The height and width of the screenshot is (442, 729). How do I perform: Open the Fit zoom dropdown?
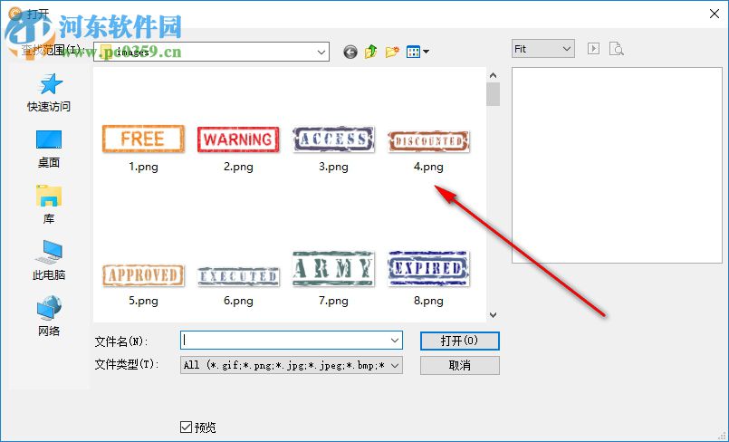coord(543,49)
